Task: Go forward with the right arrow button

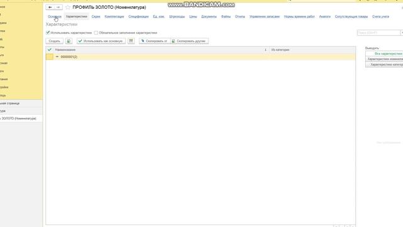Action: [x=59, y=7]
